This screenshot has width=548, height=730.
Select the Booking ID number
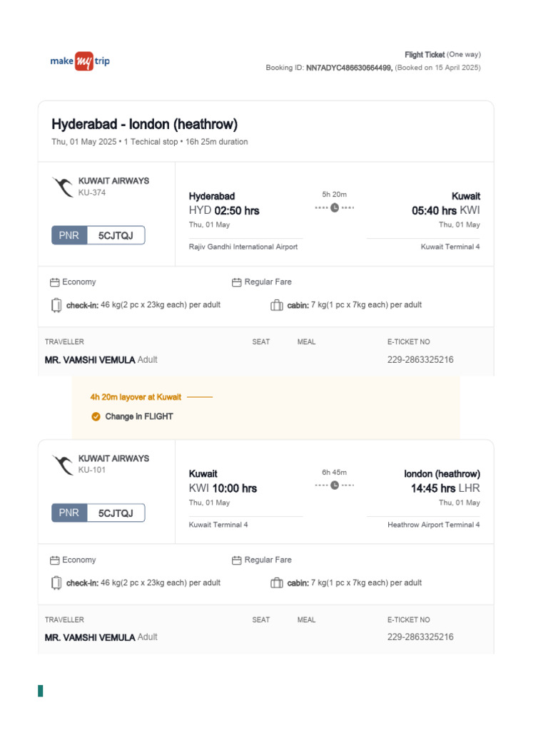pyautogui.click(x=349, y=68)
